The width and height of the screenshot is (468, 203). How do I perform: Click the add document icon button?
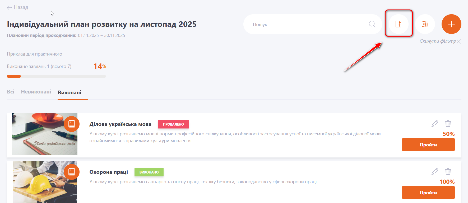pos(399,24)
